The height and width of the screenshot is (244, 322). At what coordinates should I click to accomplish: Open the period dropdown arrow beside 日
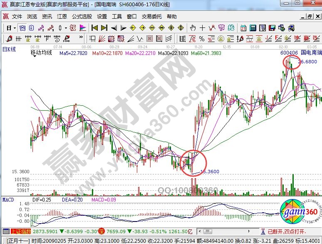click(15, 28)
